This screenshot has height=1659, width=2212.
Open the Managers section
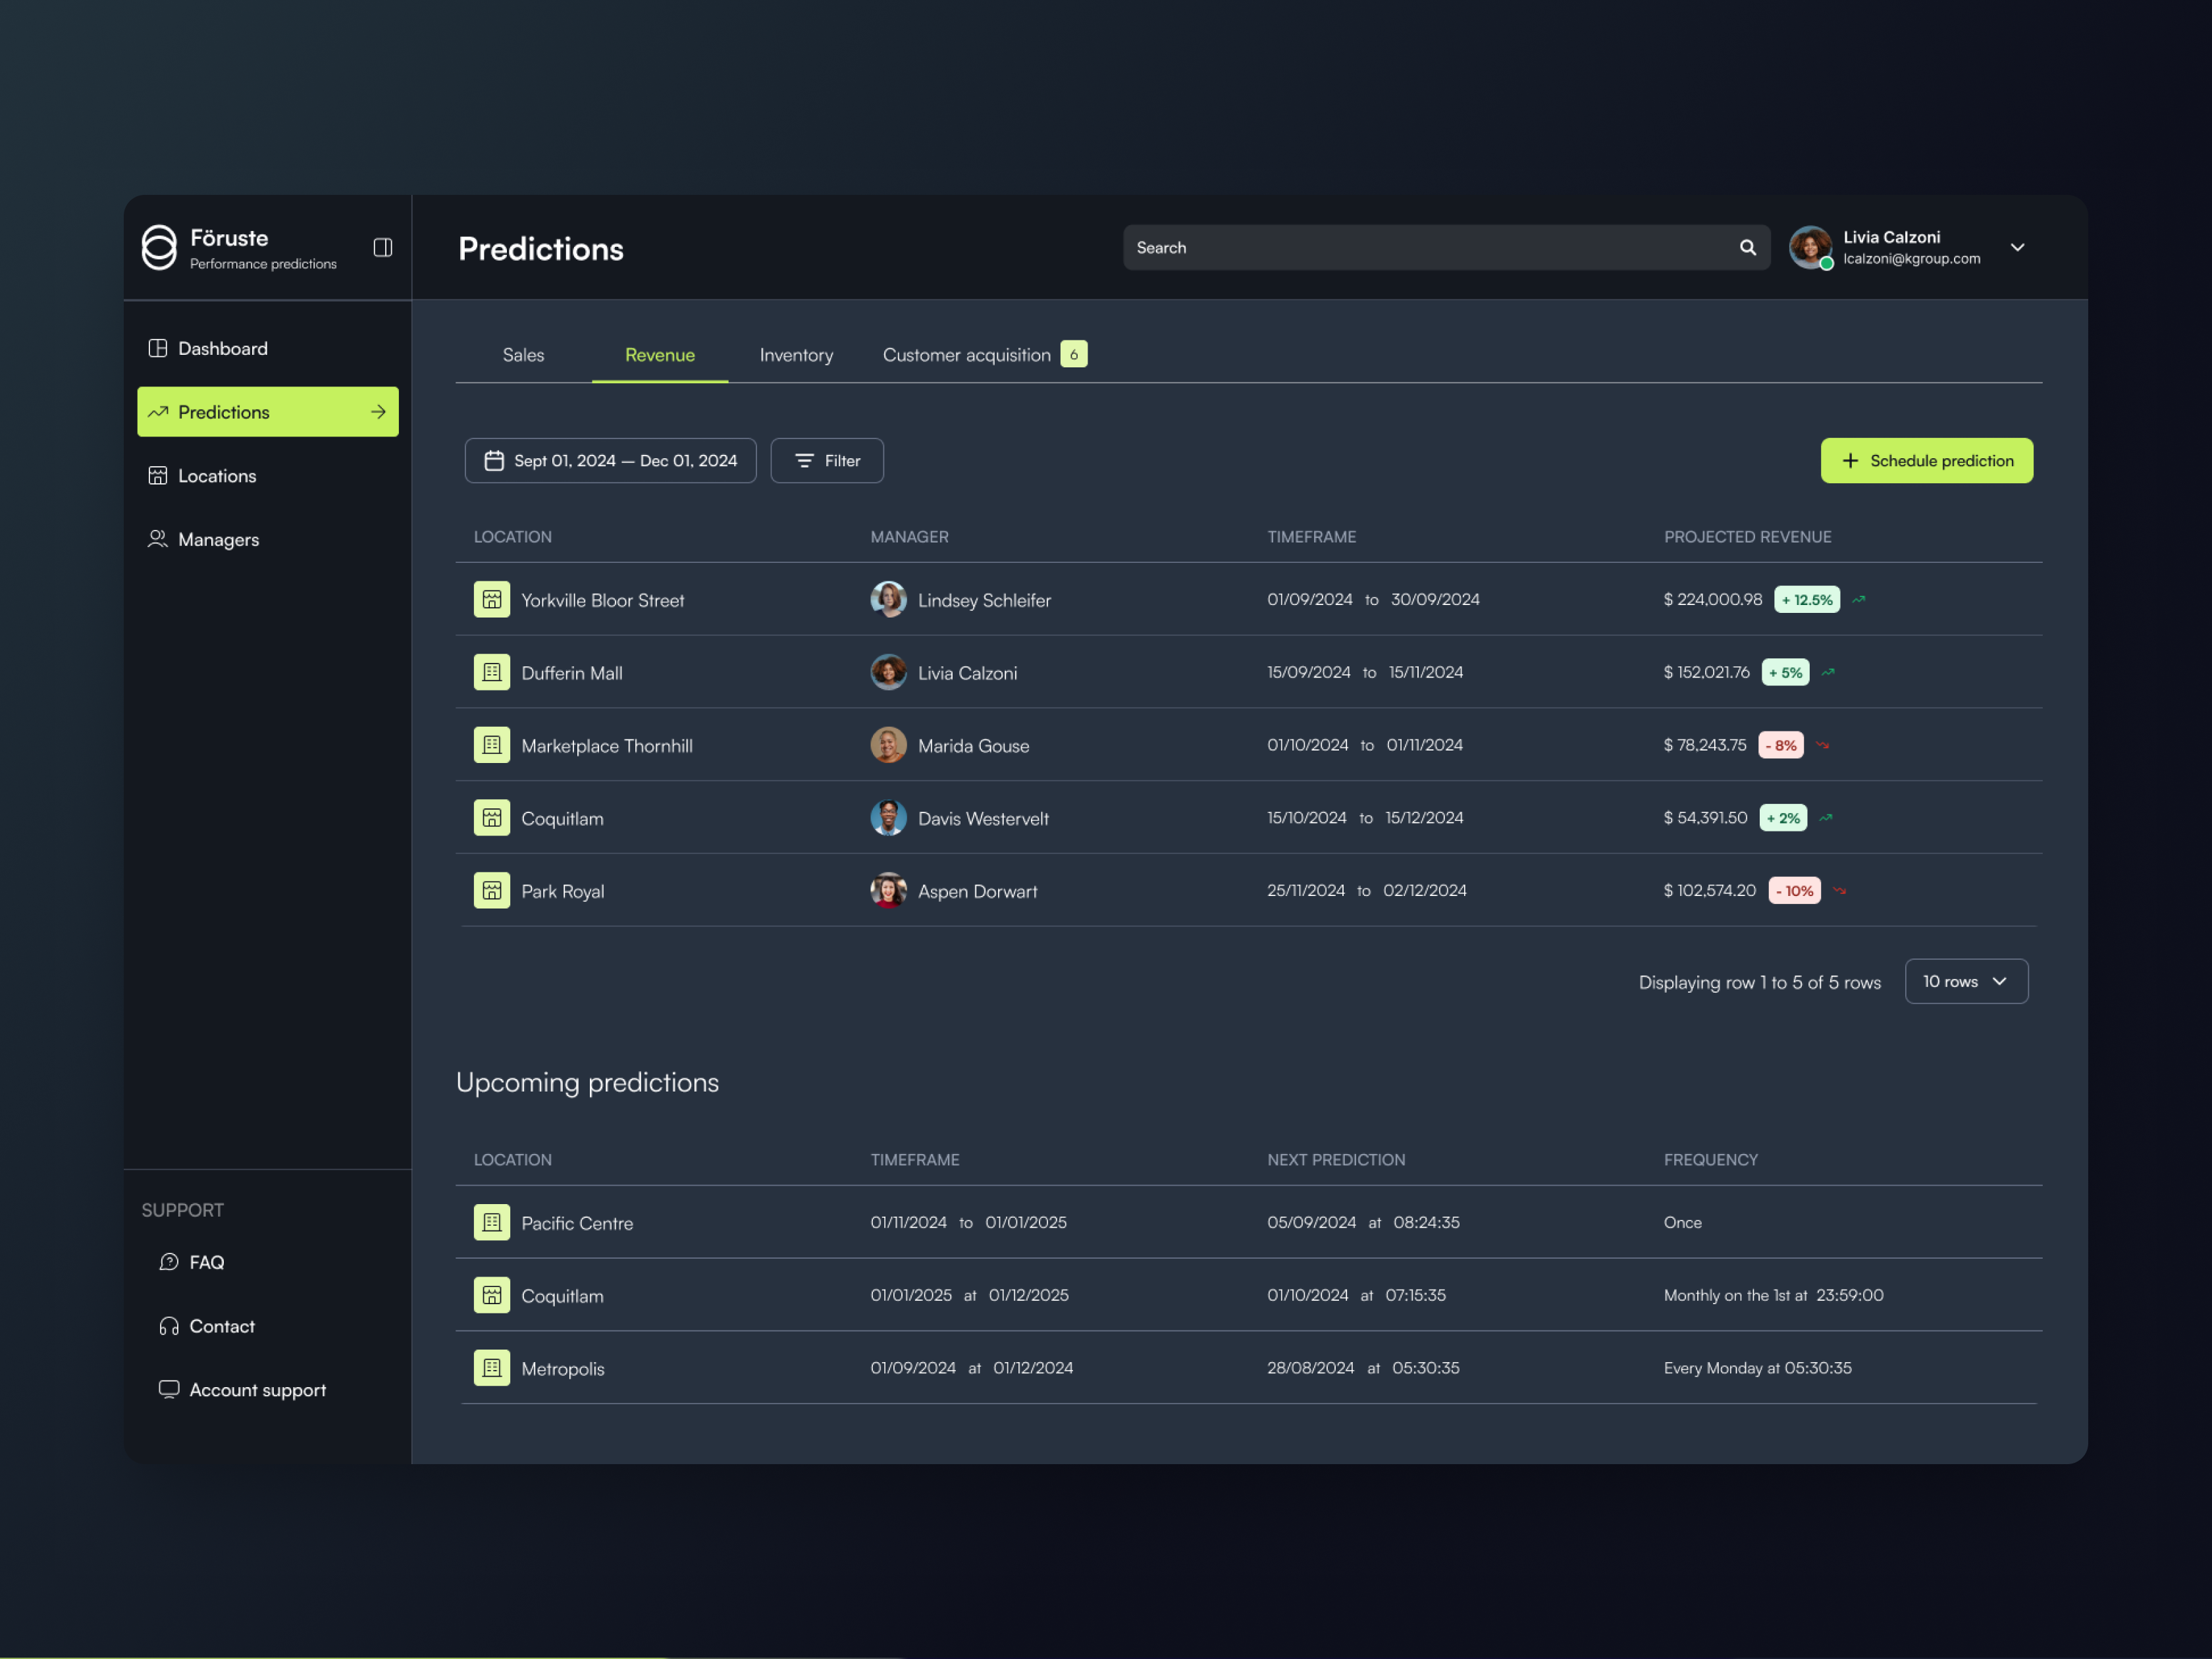point(219,539)
